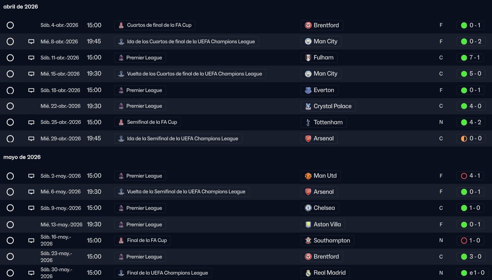Image resolution: width=492 pixels, height=280 pixels.
Task: Click the TV icon beside the 25-abr Tottenham semifinal
Action: coord(31,122)
